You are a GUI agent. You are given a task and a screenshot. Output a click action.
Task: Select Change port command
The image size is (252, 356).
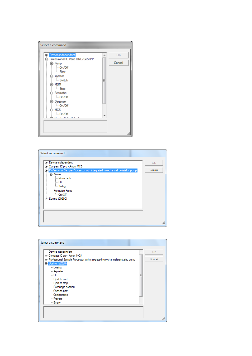[x=60, y=291]
